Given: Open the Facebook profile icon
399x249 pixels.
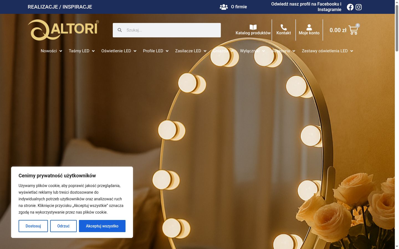Looking at the screenshot, I should 350,7.
